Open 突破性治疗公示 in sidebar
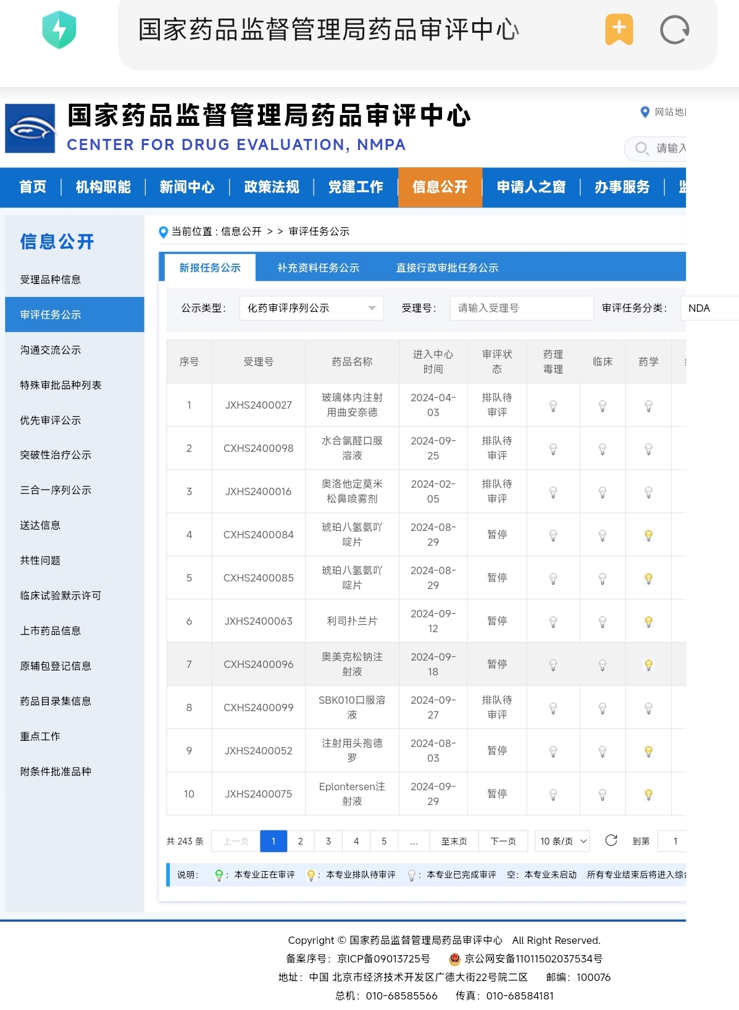739x1010 pixels. tap(56, 455)
